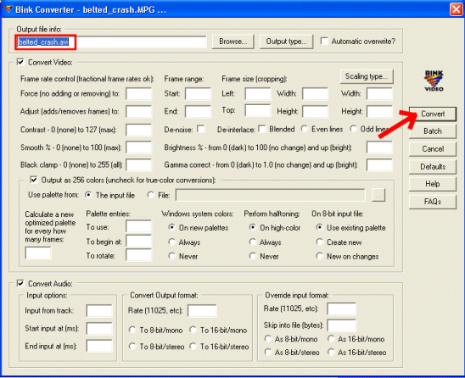Click the cropping Left field
The image size is (465, 378).
tap(258, 94)
